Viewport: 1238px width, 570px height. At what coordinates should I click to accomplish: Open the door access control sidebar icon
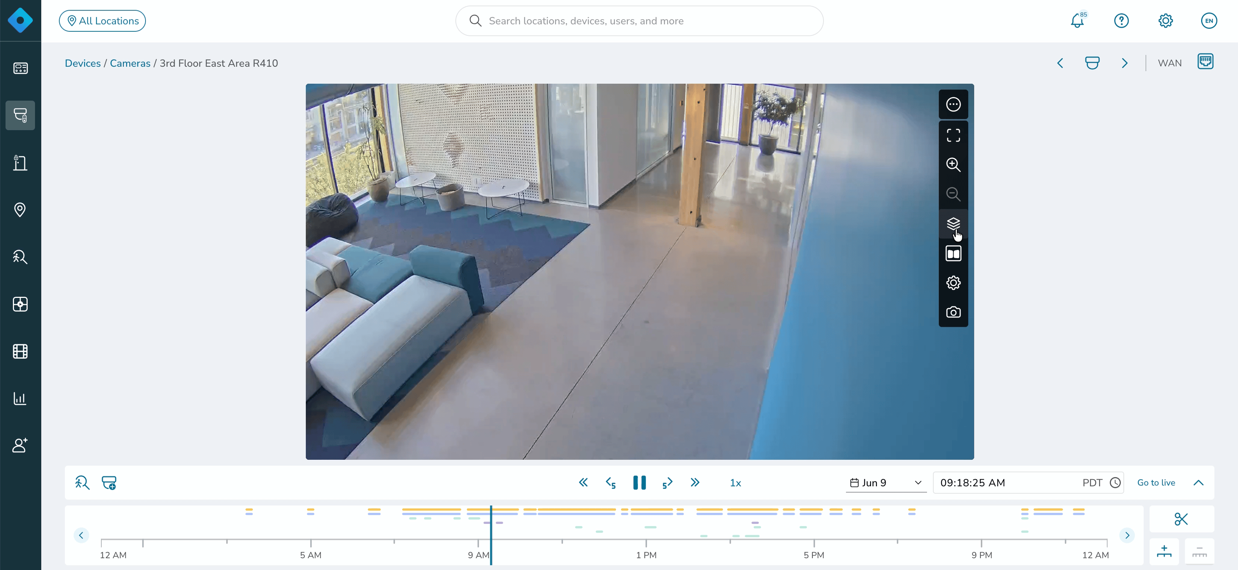pyautogui.click(x=20, y=163)
